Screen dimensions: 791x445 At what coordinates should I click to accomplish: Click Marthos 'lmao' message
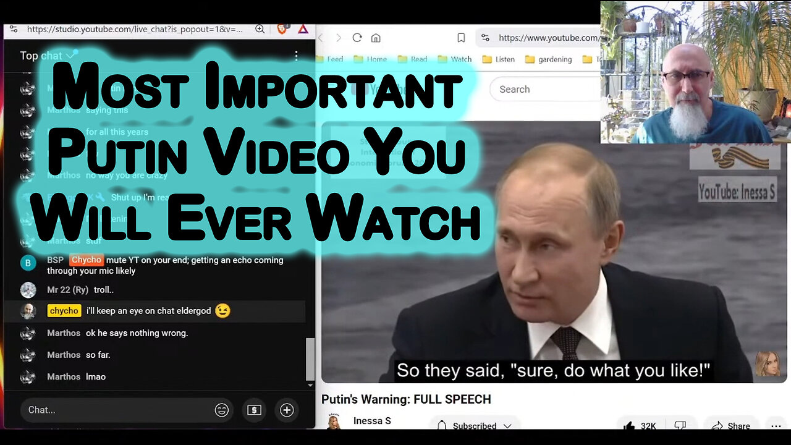coord(96,376)
